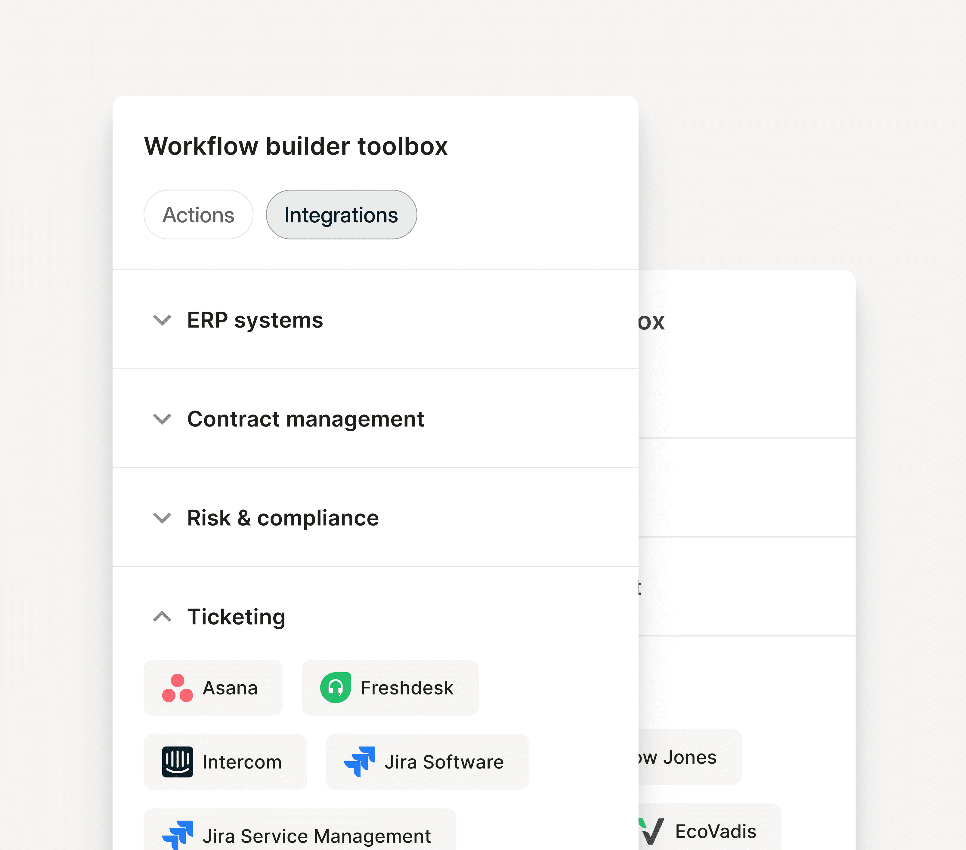Add the Asana integration chip
Image resolution: width=966 pixels, height=850 pixels.
[213, 688]
